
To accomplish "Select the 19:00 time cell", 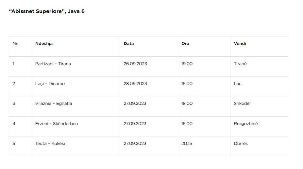I will 204,66.
